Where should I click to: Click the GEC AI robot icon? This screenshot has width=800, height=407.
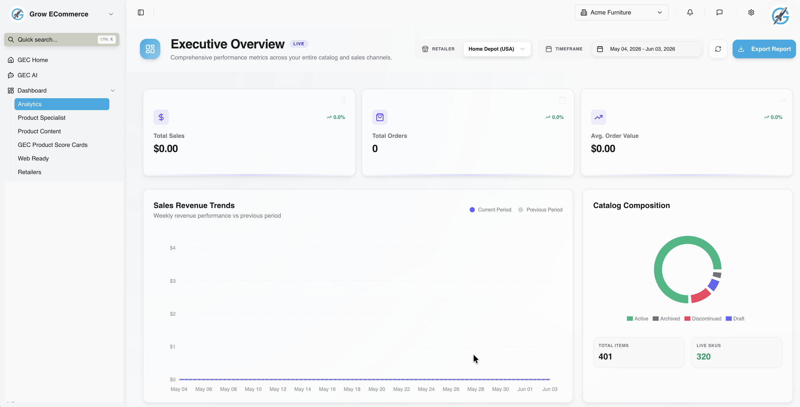coord(11,75)
